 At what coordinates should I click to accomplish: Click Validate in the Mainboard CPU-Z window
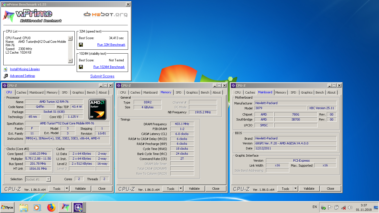coord(309,189)
